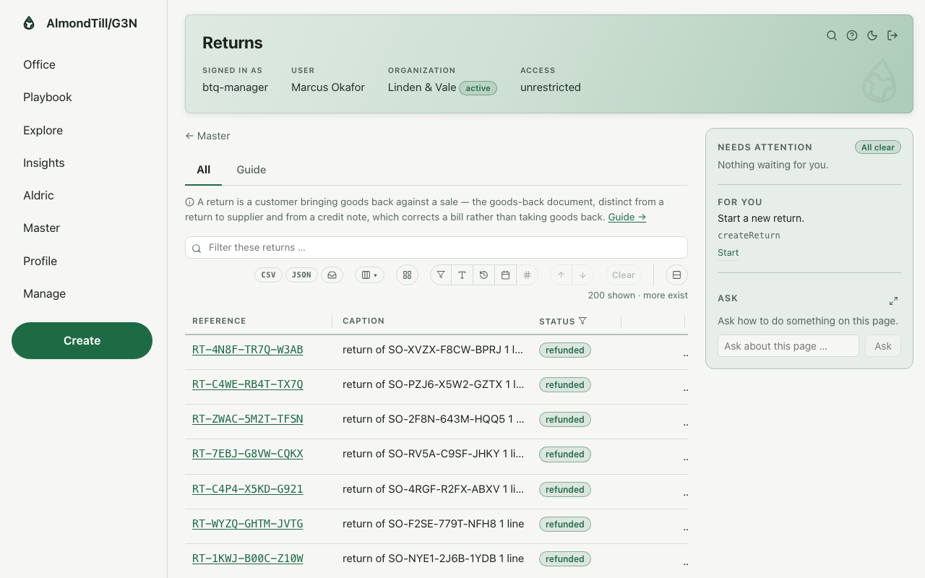Click the user name Marcus Okafor
The width and height of the screenshot is (925, 578).
[328, 87]
